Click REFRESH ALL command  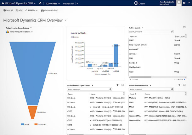(32, 10)
